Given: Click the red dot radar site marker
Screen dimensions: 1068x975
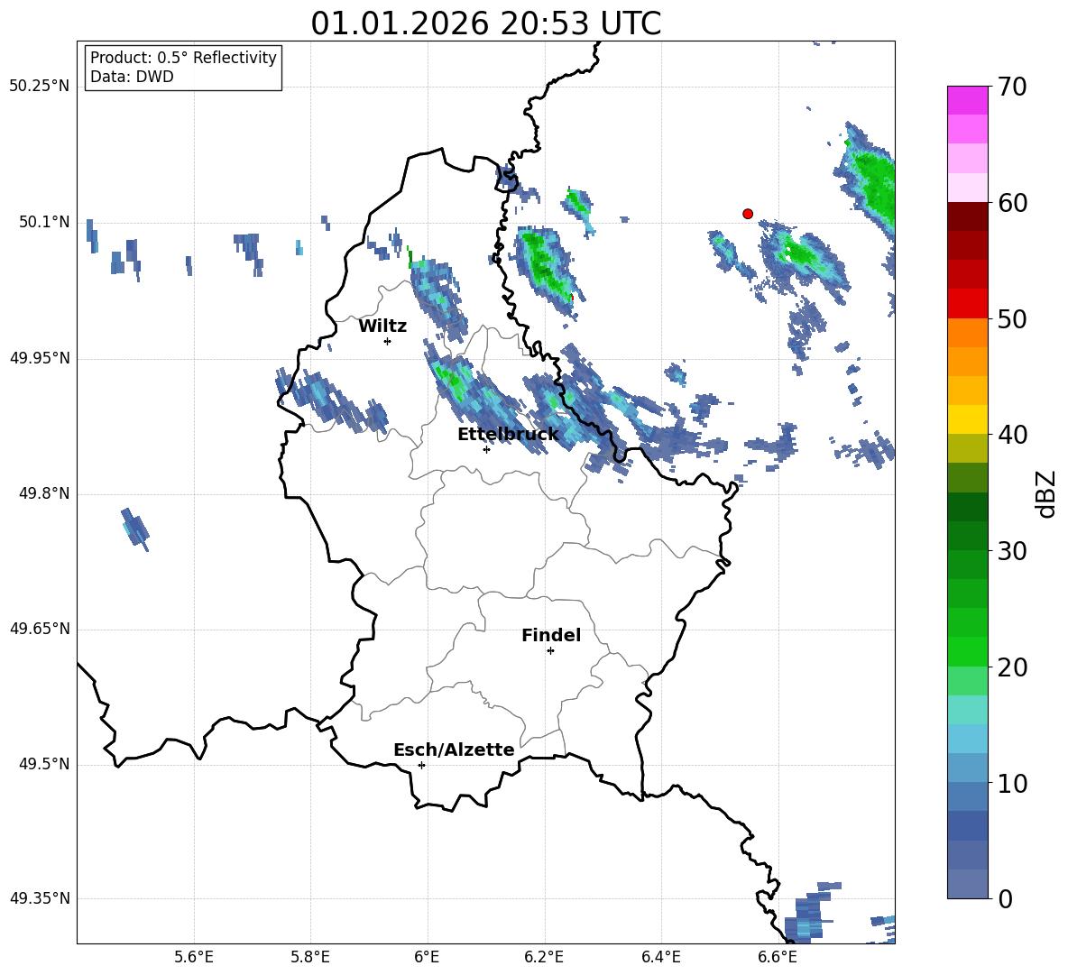Looking at the screenshot, I should click(x=747, y=214).
